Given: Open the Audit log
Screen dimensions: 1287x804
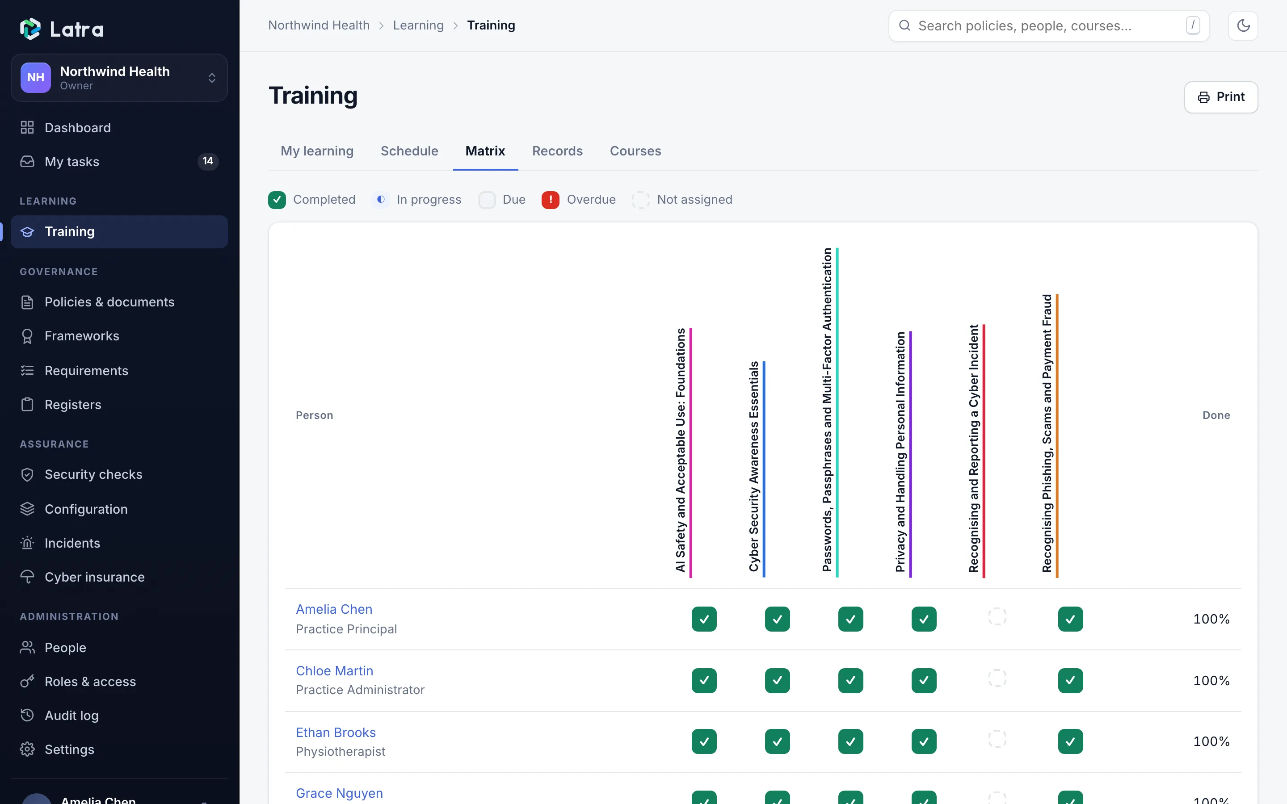Looking at the screenshot, I should 119,716.
